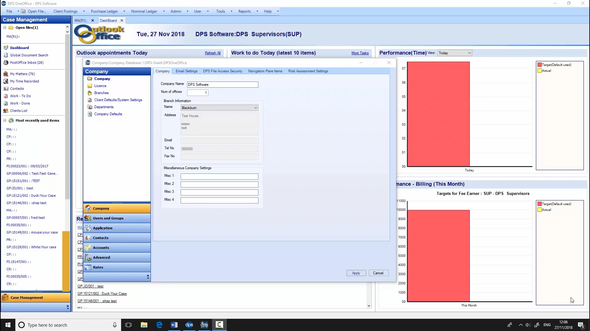Click the Apply button
The height and width of the screenshot is (331, 590).
356,273
